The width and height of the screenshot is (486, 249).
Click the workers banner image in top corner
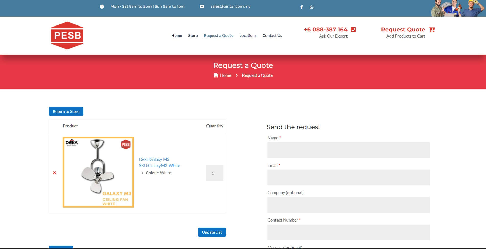click(x=458, y=8)
